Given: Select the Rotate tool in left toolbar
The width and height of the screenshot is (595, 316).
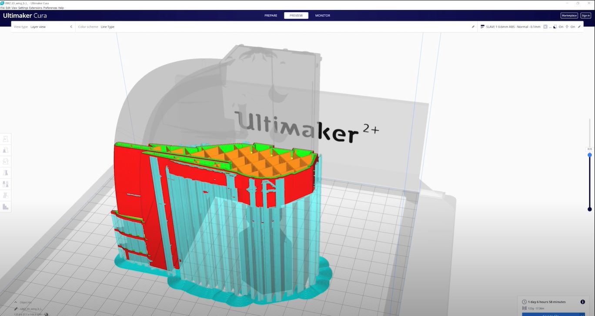Looking at the screenshot, I should [6, 161].
